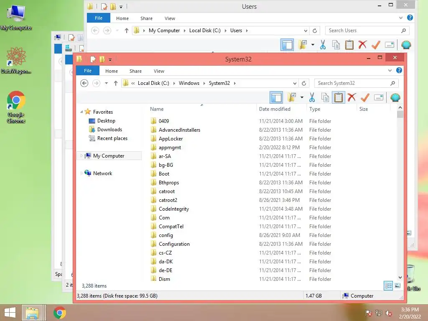Click Windows breadcrumb in System32 address bar
The width and height of the screenshot is (428, 321).
click(x=189, y=83)
